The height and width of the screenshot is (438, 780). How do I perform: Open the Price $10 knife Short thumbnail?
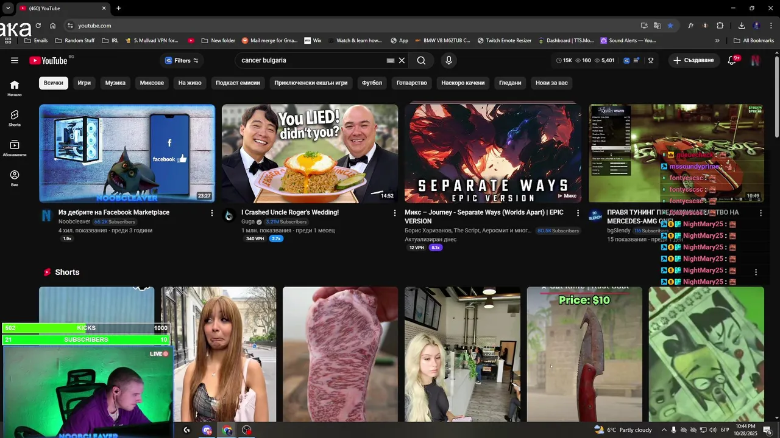coord(584,354)
